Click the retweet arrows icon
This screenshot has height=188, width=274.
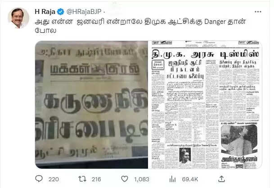(82, 179)
